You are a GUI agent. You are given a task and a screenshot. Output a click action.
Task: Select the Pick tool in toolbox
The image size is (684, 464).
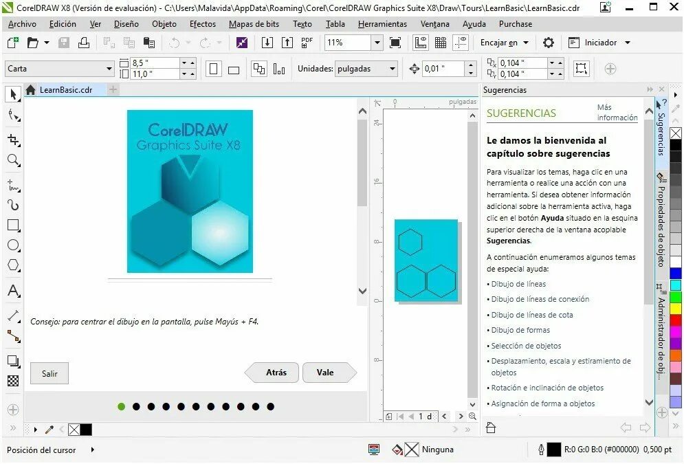[x=13, y=94]
